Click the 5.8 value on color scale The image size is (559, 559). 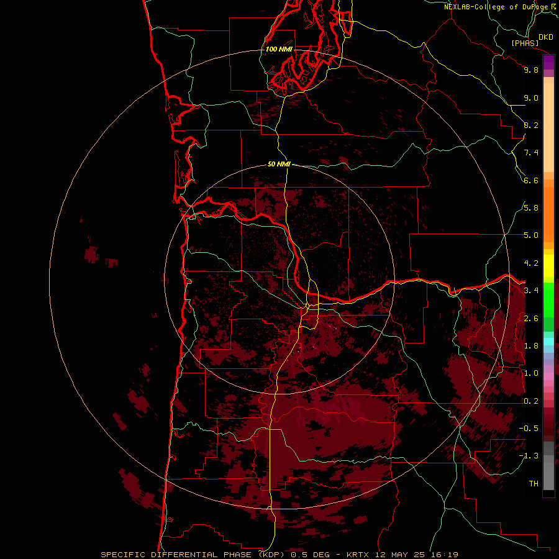[x=531, y=208]
